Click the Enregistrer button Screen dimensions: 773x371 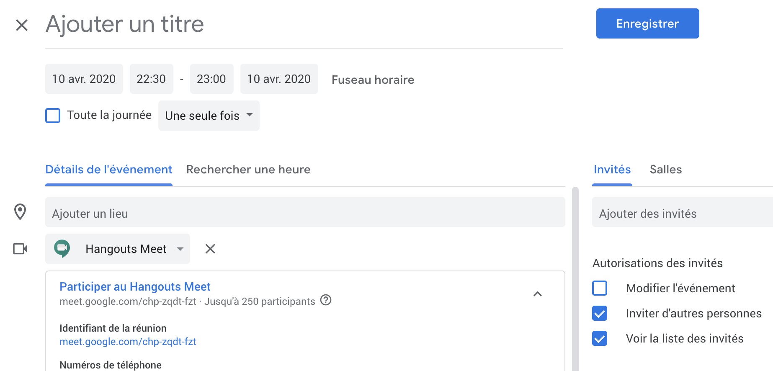[647, 23]
